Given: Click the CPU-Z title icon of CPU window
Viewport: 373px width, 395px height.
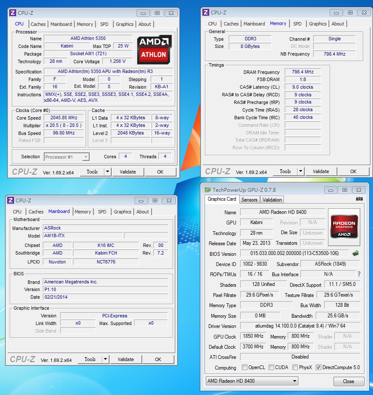Looking at the screenshot, I should pyautogui.click(x=12, y=13).
